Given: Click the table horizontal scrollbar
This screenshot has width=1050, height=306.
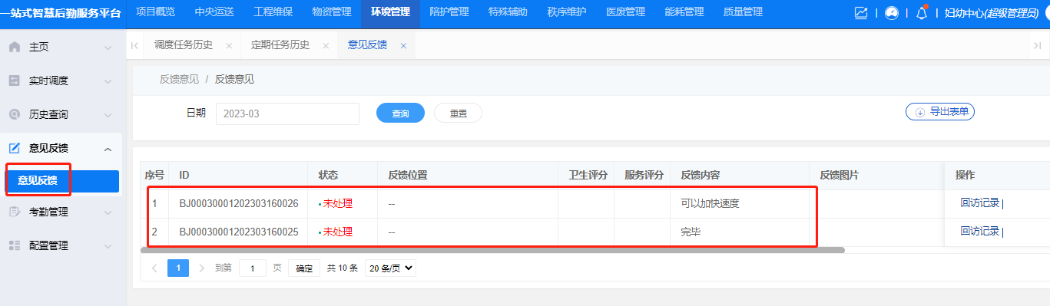Looking at the screenshot, I should (492, 250).
